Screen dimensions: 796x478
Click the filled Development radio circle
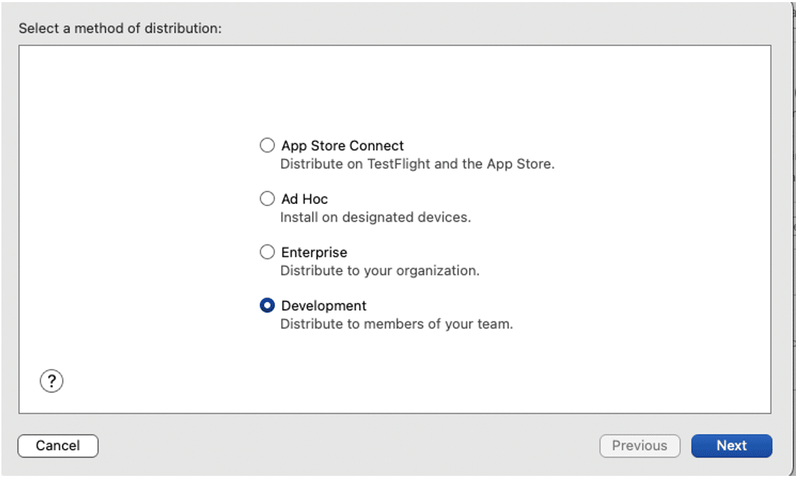(267, 305)
